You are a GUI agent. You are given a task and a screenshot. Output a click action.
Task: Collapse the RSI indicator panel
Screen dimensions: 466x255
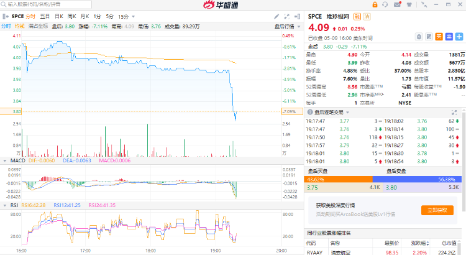5,205
